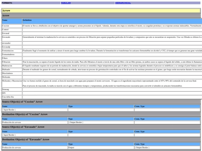This screenshot has width=202, height=151.
Task: Select the Una rubia fria name cell
Action: (12, 97)
